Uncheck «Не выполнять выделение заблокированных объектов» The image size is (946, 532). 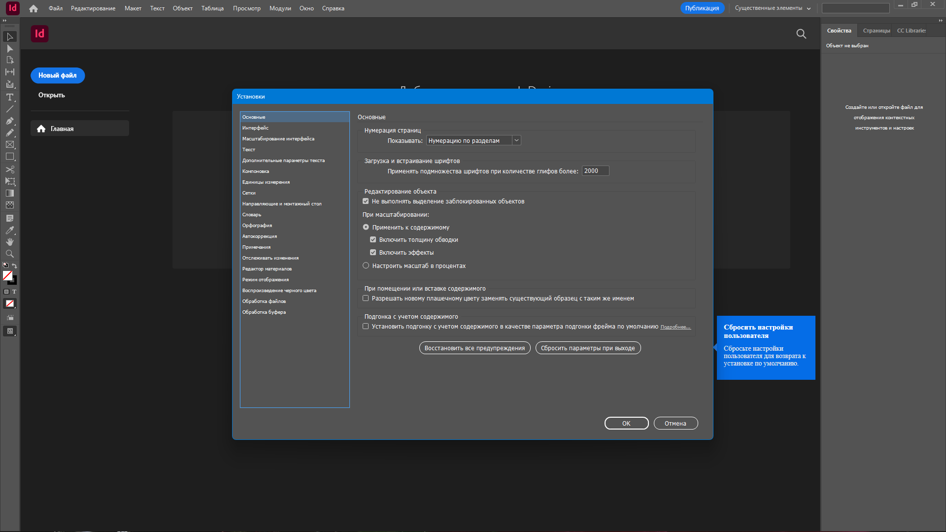point(366,201)
